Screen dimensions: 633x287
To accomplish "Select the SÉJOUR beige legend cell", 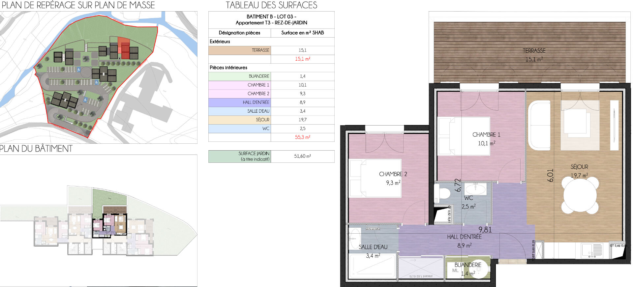I will [240, 120].
